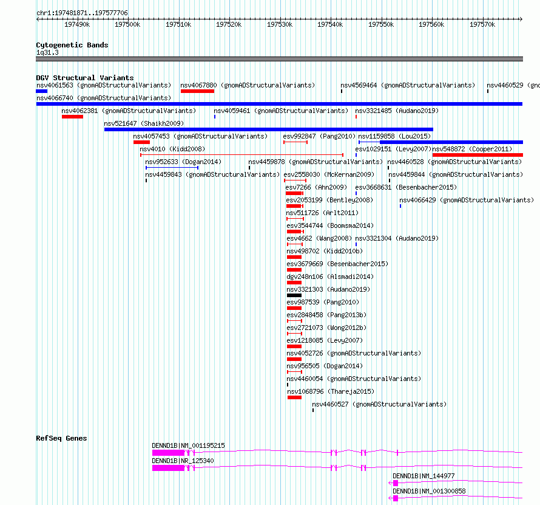Click the nsv4460054 variant label
540x505 pixels.
(x=354, y=379)
